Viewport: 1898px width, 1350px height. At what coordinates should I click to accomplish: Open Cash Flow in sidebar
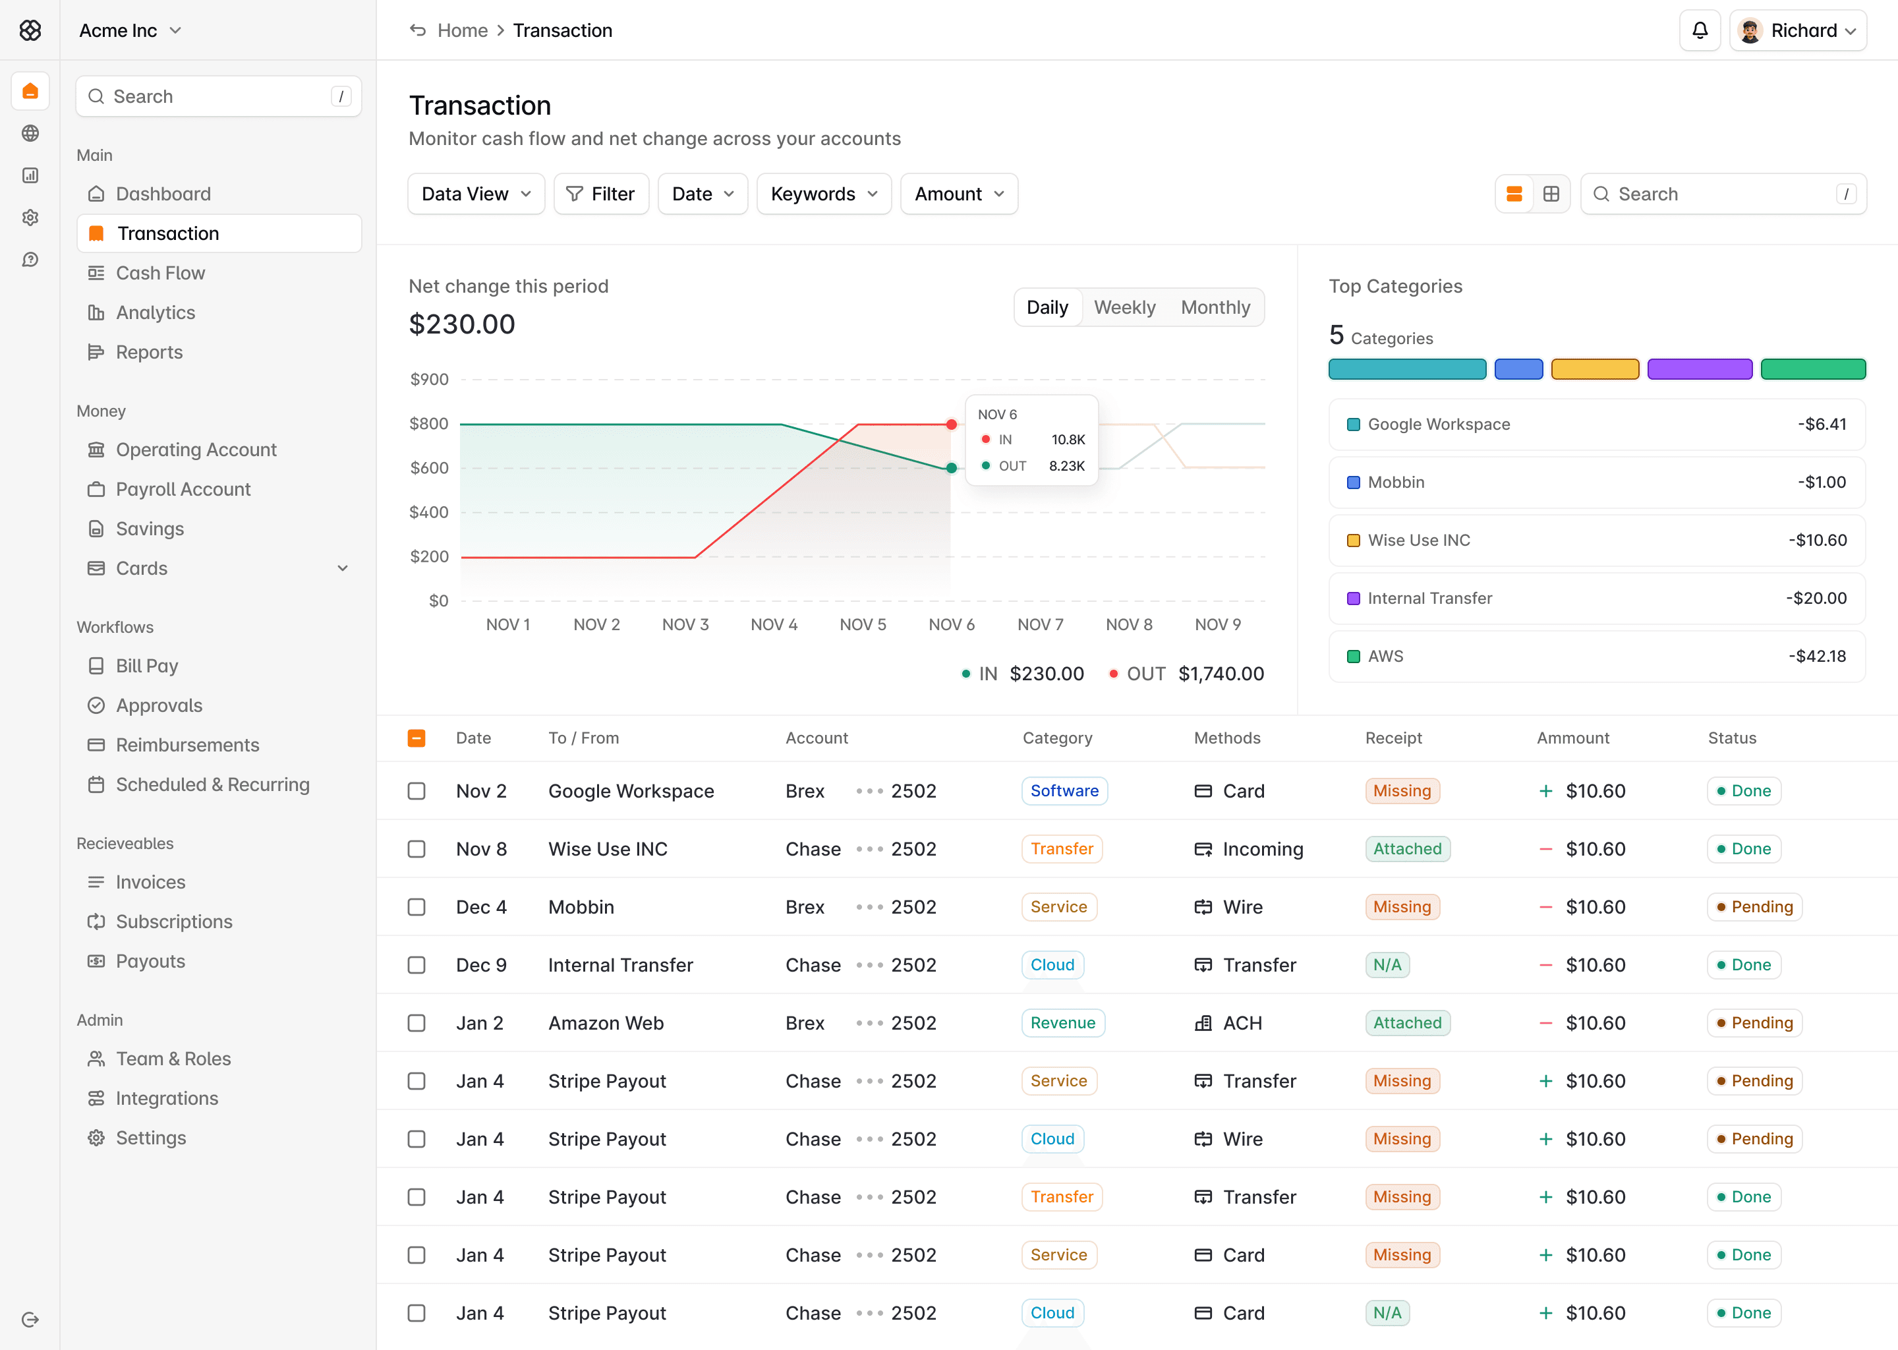click(160, 274)
